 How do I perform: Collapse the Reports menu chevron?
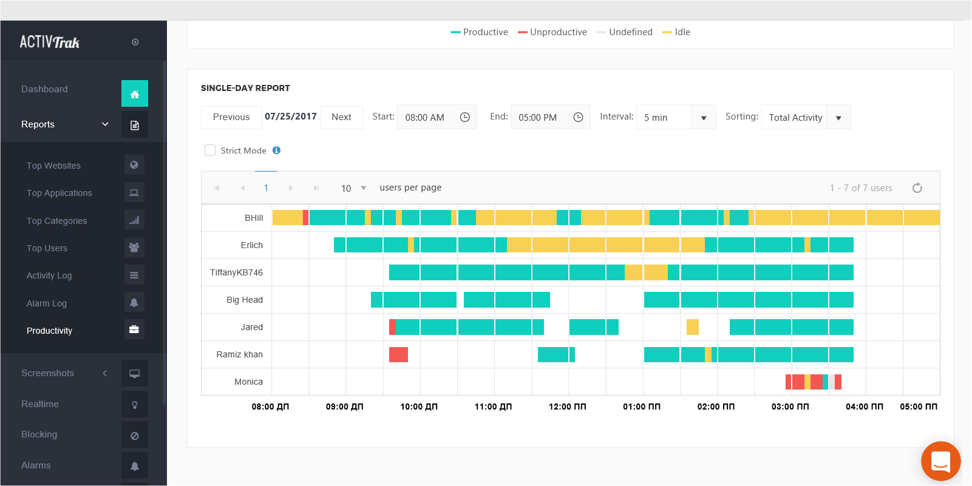pyautogui.click(x=105, y=124)
